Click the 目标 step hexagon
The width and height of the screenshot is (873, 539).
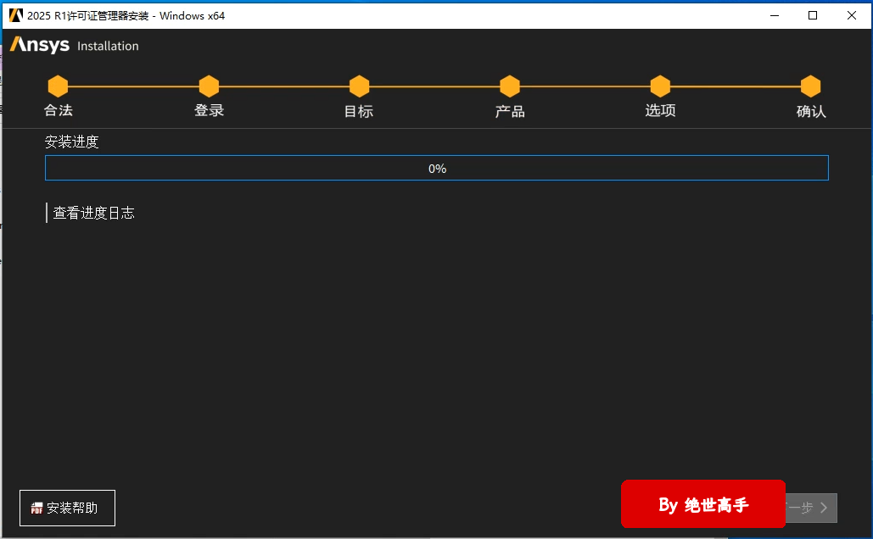click(359, 86)
